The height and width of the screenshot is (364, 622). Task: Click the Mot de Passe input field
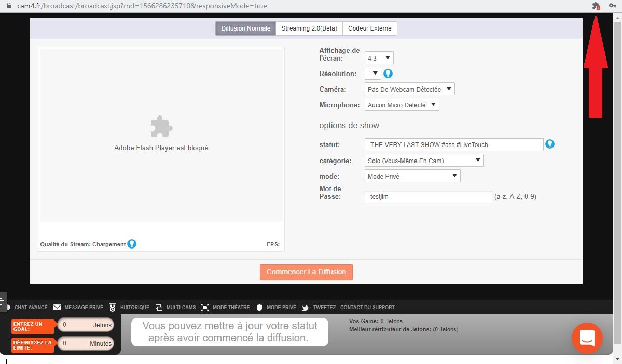[x=428, y=197]
